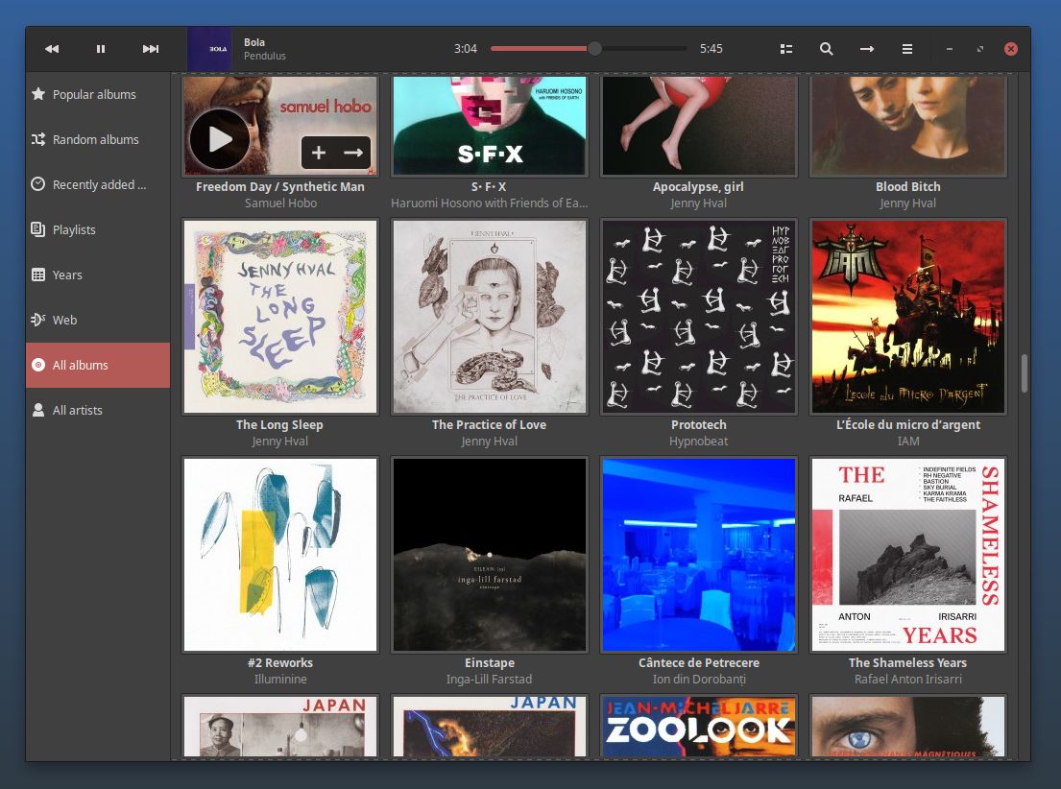Pause the current track
1061x789 pixels.
(101, 49)
